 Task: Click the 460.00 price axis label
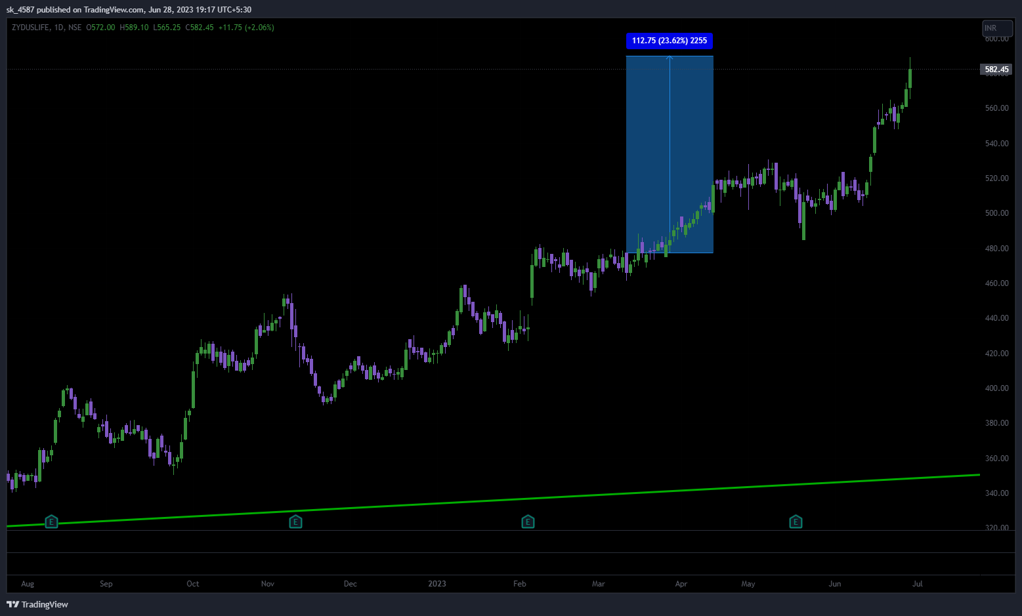coord(996,283)
